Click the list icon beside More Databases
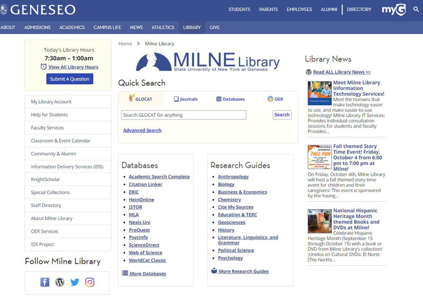The image size is (423, 300). click(125, 273)
